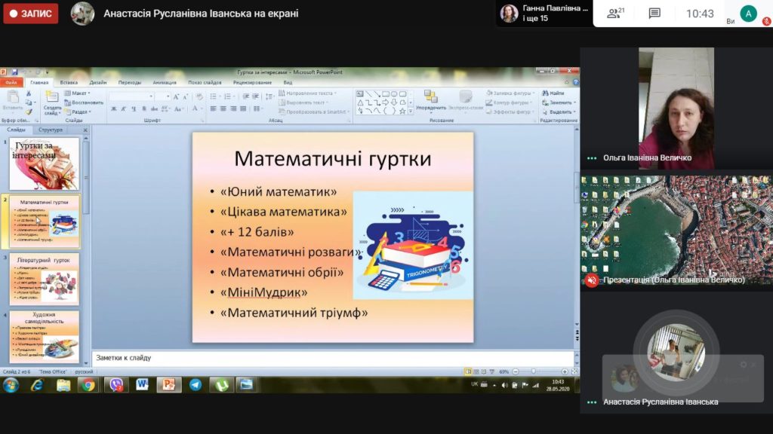Switch to the Анимация ribbon tab
The width and height of the screenshot is (773, 434).
164,83
